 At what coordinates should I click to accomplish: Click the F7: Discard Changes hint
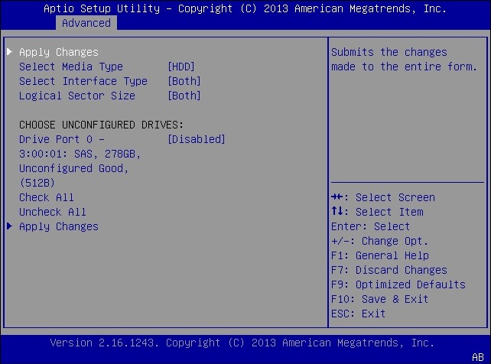(x=389, y=270)
